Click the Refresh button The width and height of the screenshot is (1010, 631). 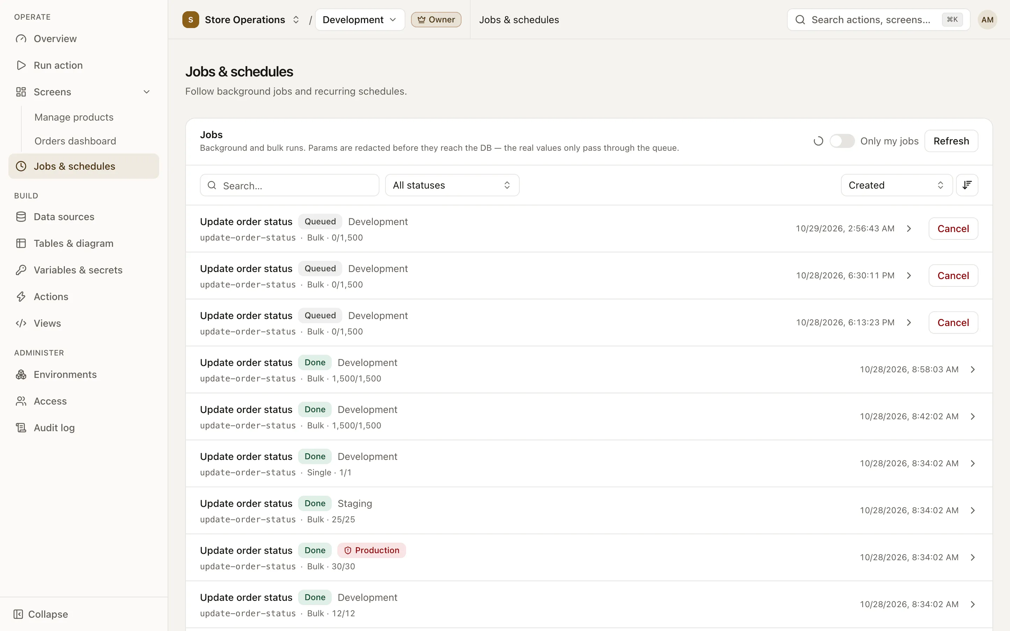[951, 141]
